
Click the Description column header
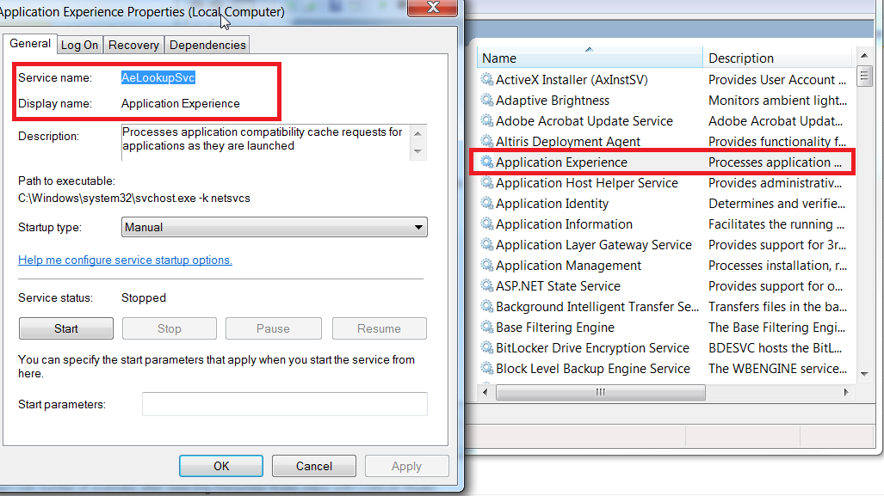(x=778, y=58)
